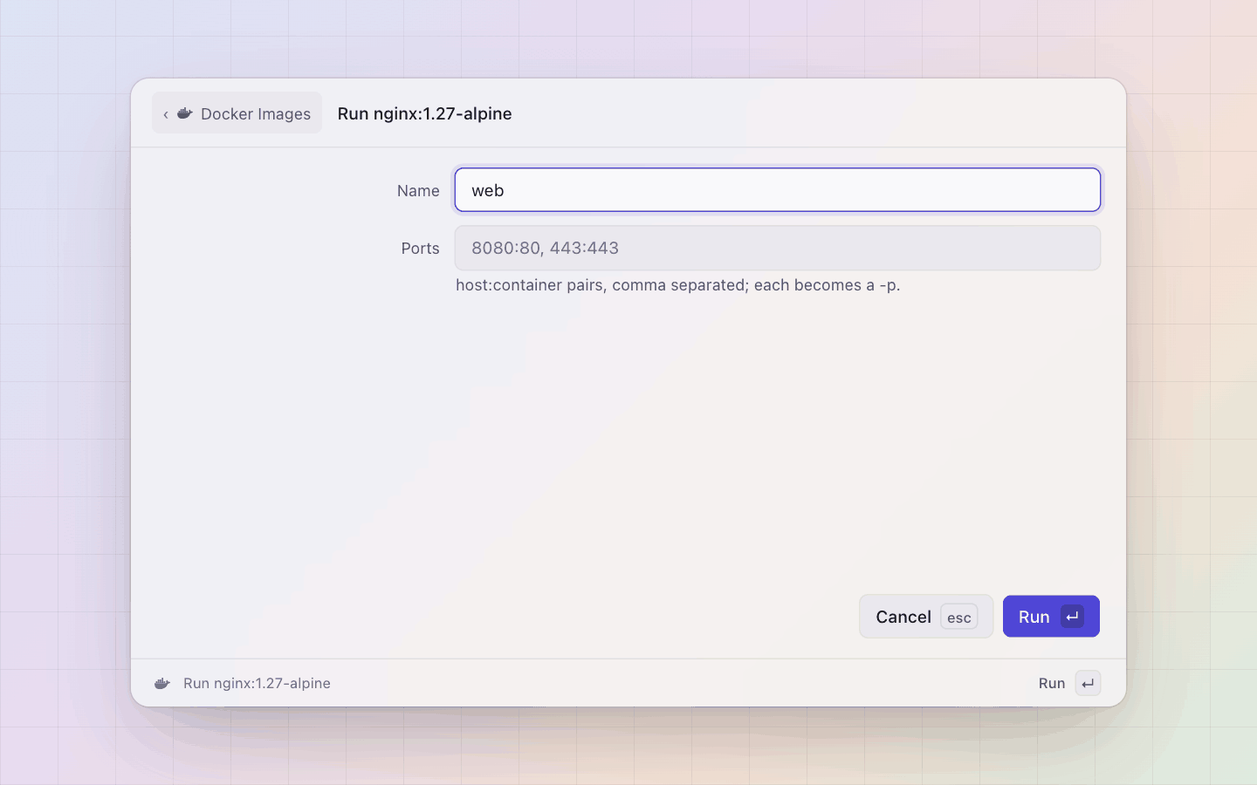This screenshot has width=1257, height=785.
Task: Click the Ports field label
Action: click(x=420, y=249)
